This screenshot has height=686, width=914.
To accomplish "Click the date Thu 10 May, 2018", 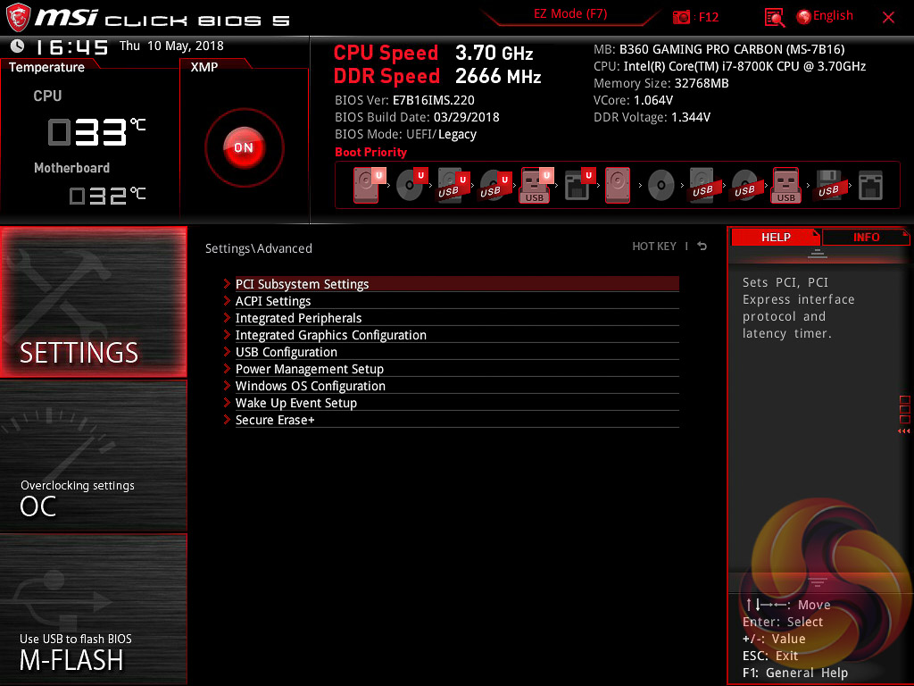I will 171,46.
